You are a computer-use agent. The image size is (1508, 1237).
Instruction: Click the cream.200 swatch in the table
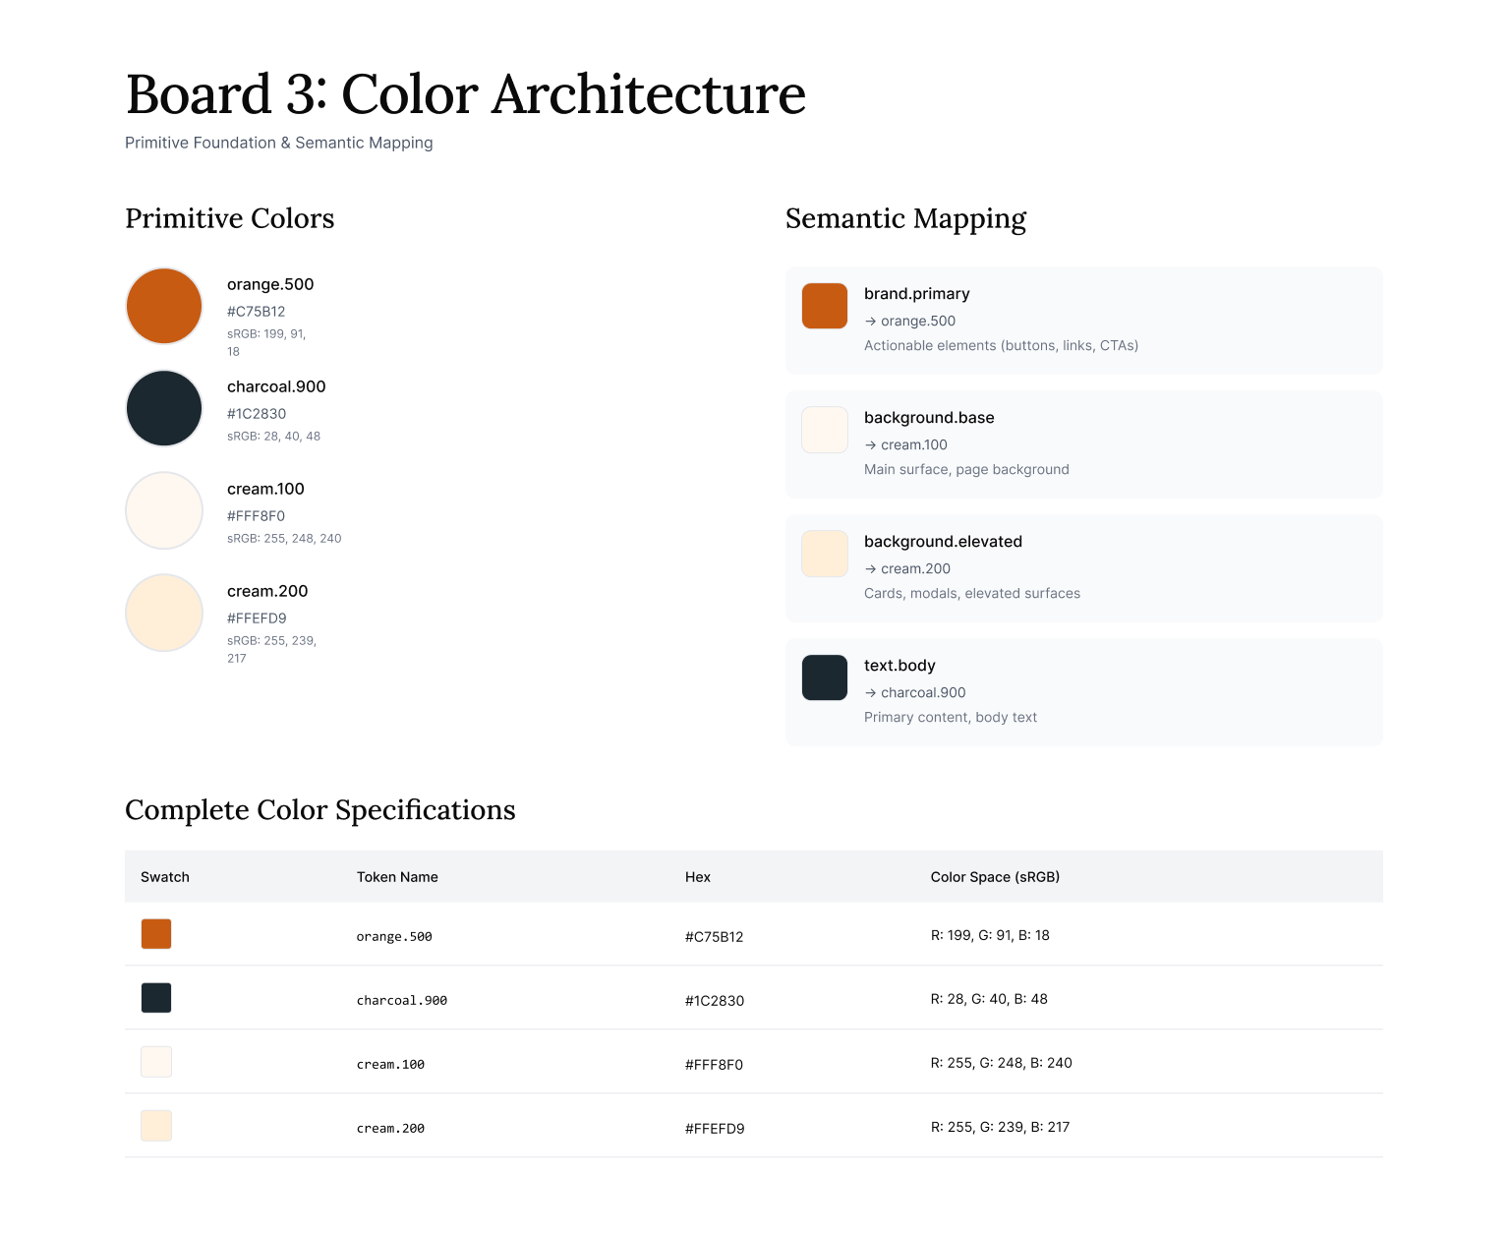pyautogui.click(x=155, y=1125)
